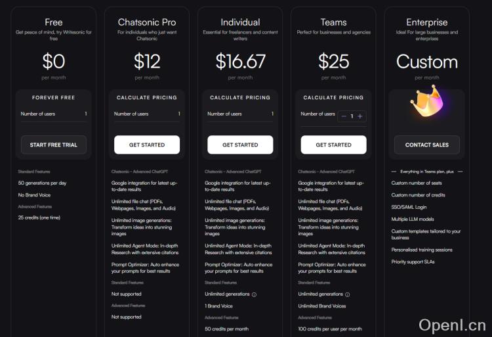Click the Individual plan heading
The height and width of the screenshot is (337, 492).
240,22
